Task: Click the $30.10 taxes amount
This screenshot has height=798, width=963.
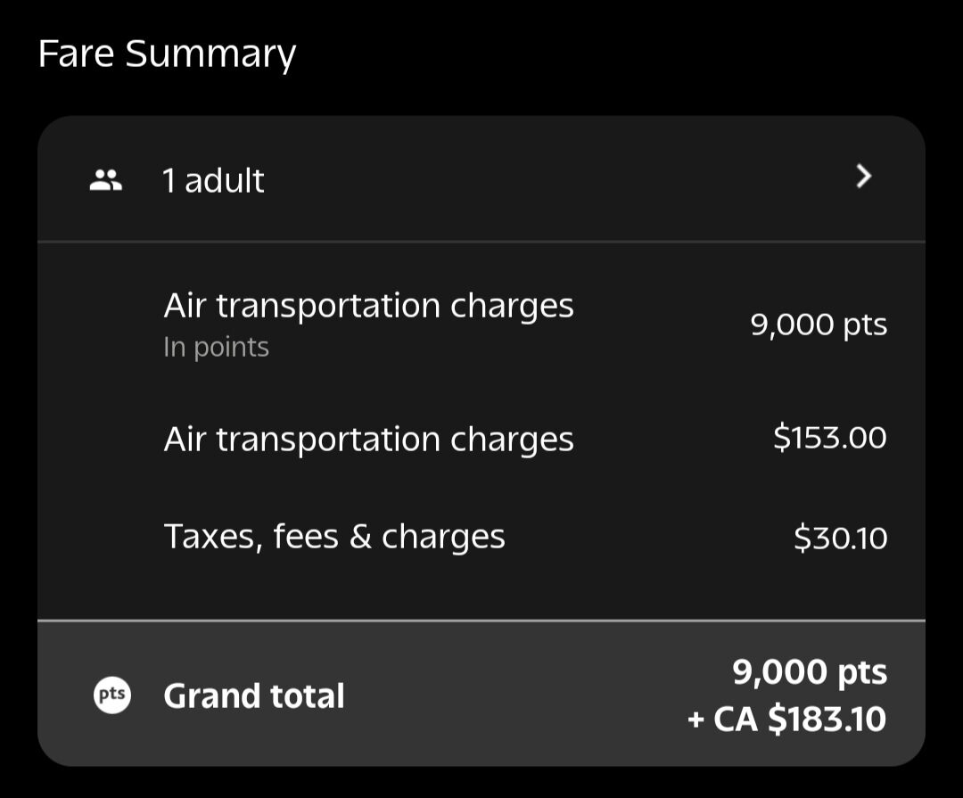Action: (x=840, y=538)
